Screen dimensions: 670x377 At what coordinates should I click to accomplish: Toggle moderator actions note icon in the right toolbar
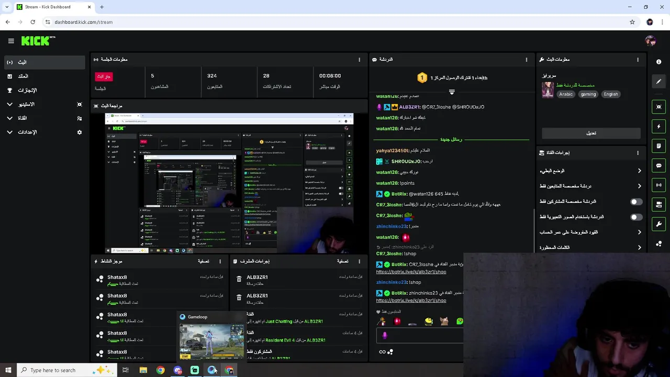pos(658,146)
